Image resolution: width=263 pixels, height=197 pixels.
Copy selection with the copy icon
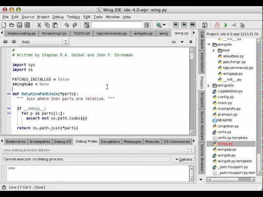[47, 25]
